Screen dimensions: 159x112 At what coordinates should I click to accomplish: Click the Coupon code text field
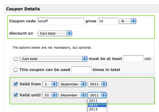[60, 21]
